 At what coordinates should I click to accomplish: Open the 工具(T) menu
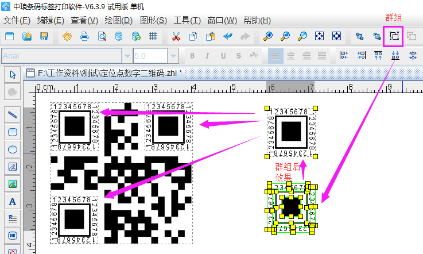point(187,20)
